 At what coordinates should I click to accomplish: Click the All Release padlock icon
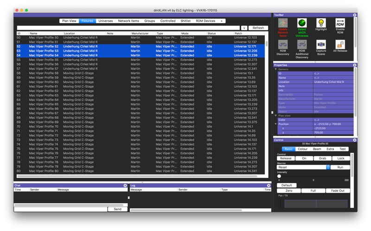tap(340, 44)
